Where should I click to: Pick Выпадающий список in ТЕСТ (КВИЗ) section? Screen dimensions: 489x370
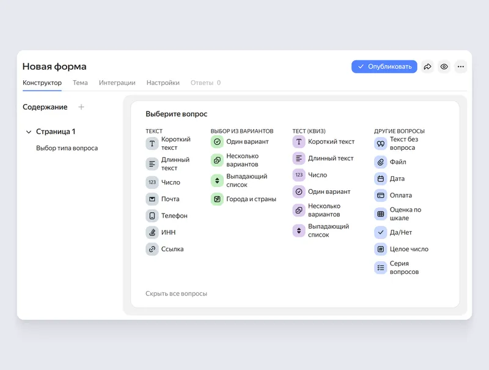(321, 231)
